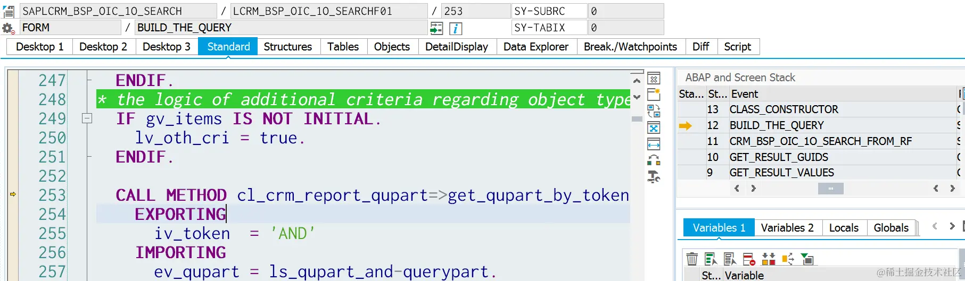Click the LCRM_BSP_OIC_10_SEARCHF01 include field
This screenshot has height=281, width=965.
(x=329, y=11)
